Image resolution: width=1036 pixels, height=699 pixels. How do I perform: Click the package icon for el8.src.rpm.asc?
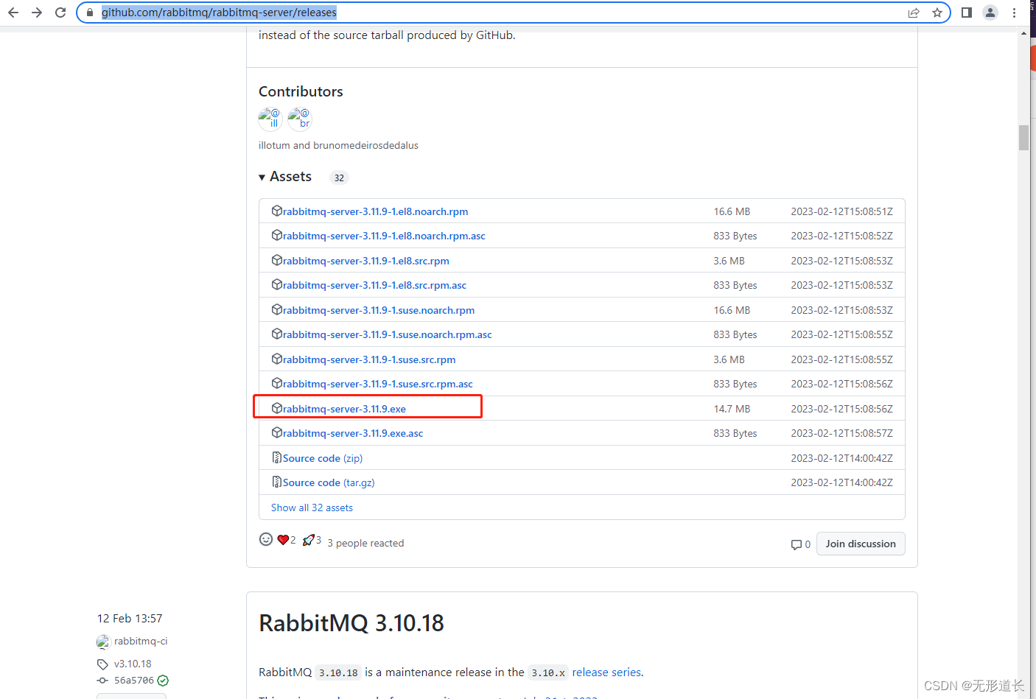(x=277, y=285)
